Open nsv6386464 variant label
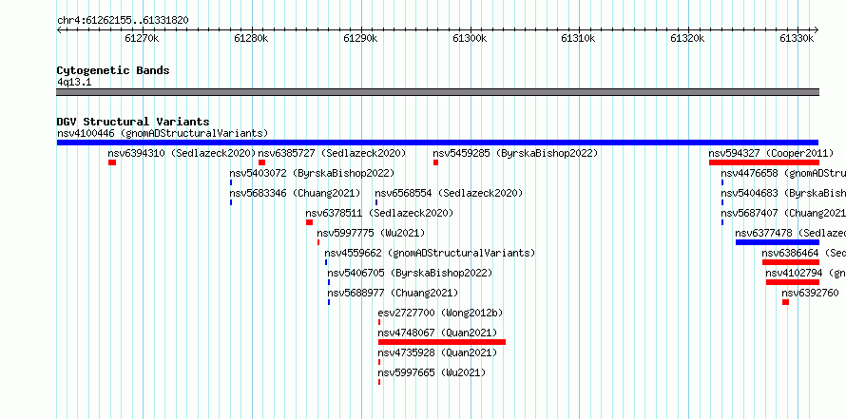846x419 pixels. (x=804, y=253)
